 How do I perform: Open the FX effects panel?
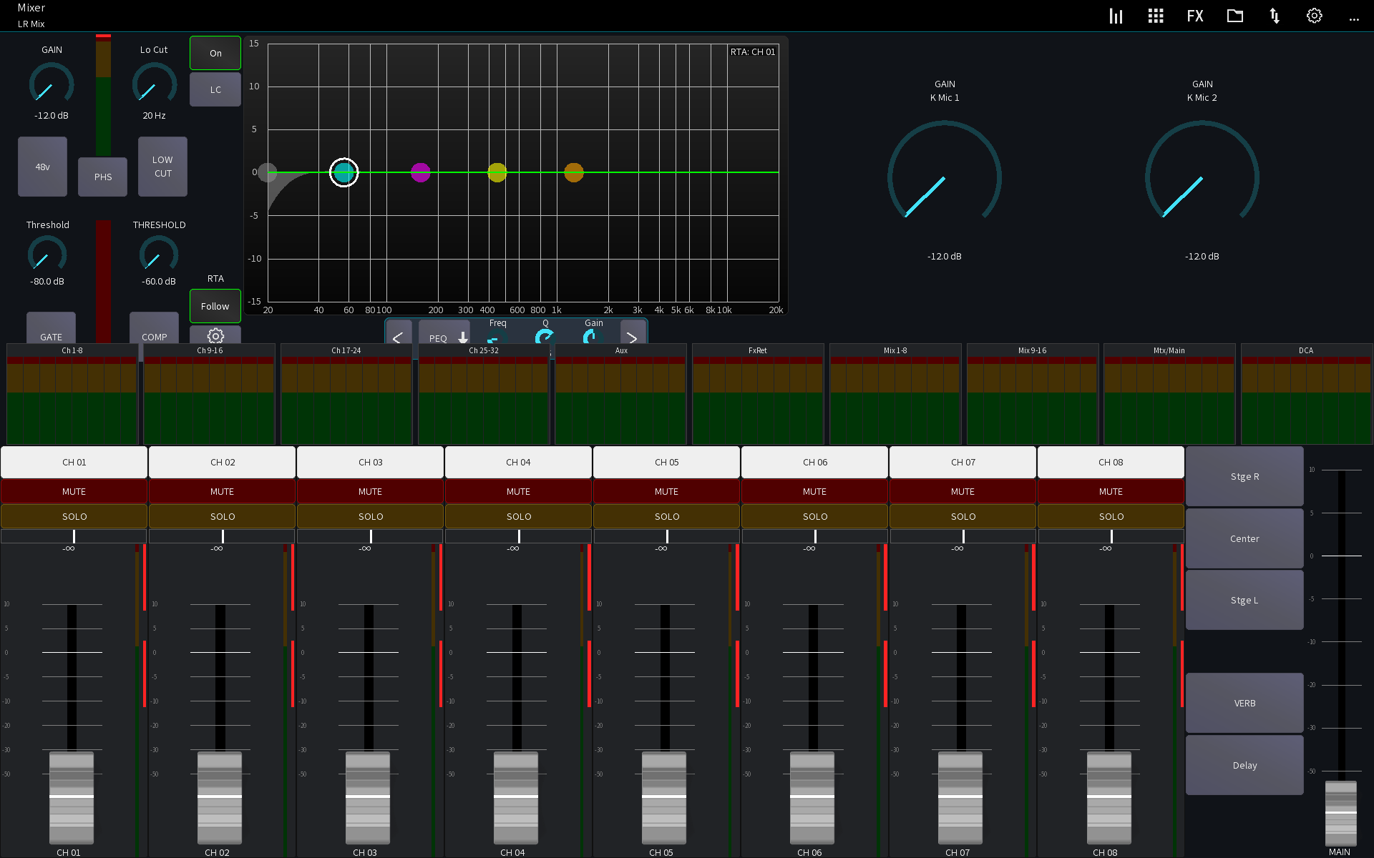(1195, 15)
